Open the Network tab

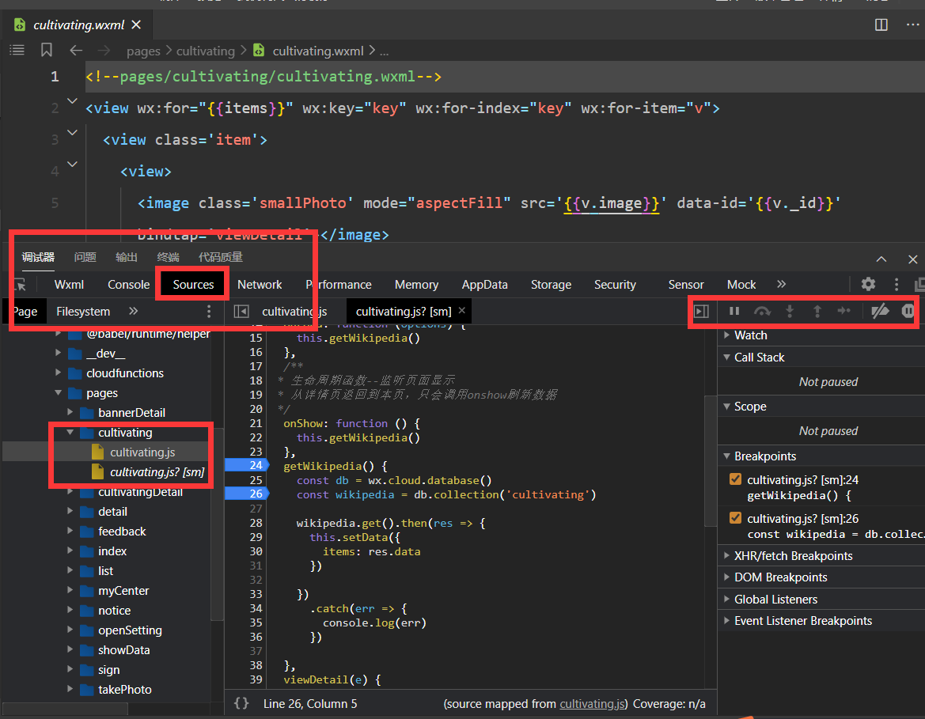point(260,284)
